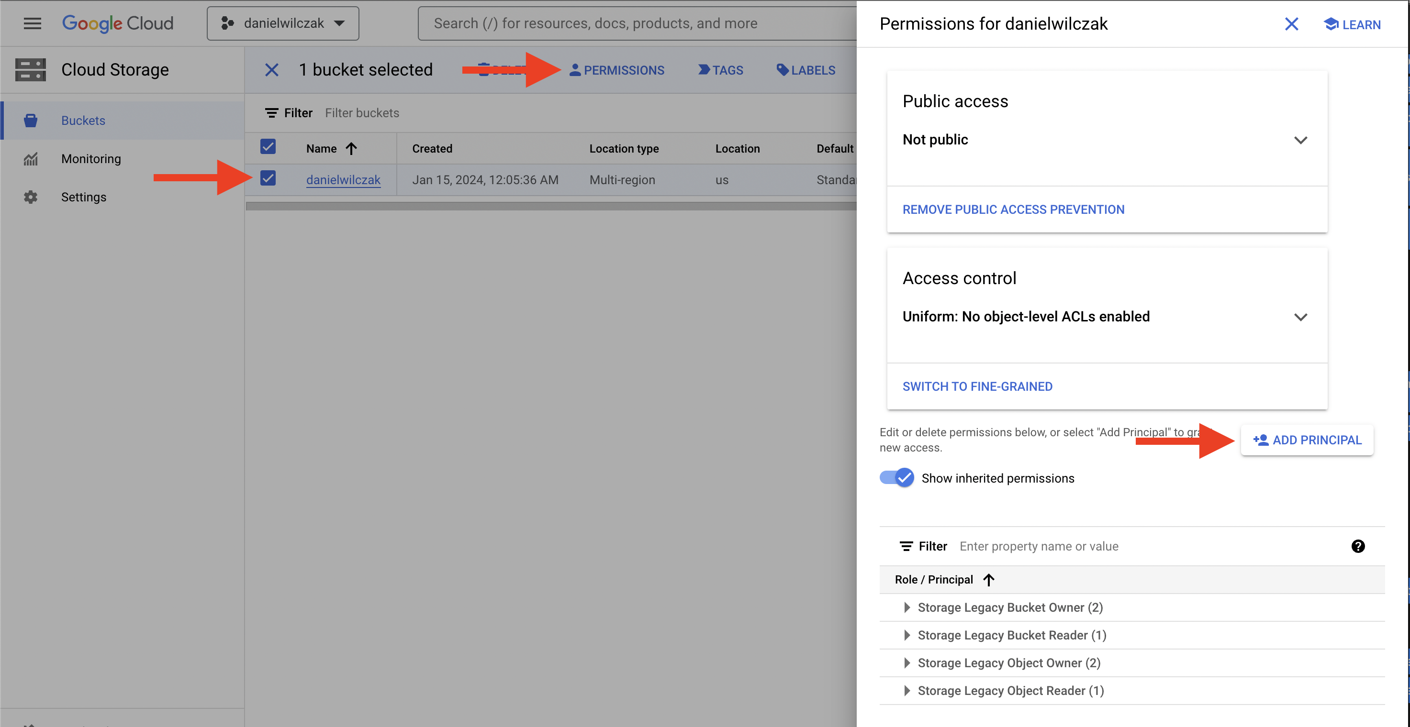Viewport: 1410px width, 727px height.
Task: Click the Multi-region cell for danielwilczak
Action: (622, 180)
